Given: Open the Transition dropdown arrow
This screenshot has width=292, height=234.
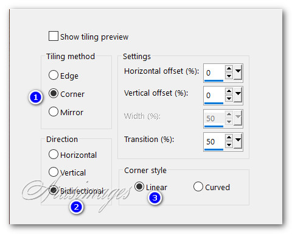Looking at the screenshot, I should pos(238,141).
